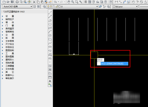Screen dimensions: 148x107
Task: Open the ByLayer color dropdown
Action: (125, 6)
